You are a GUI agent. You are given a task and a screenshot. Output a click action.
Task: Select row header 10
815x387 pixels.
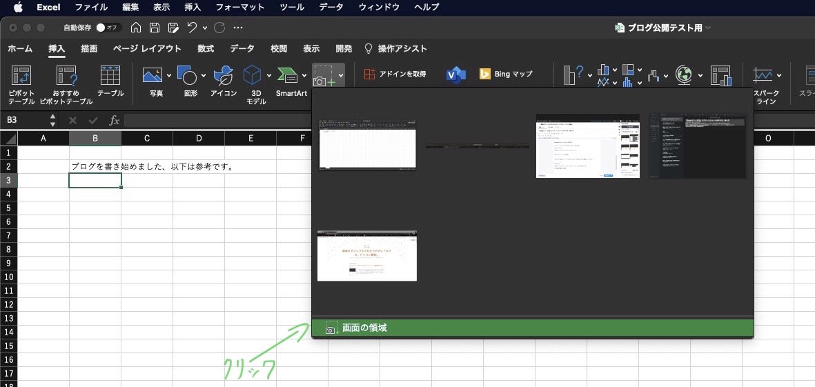pos(8,277)
